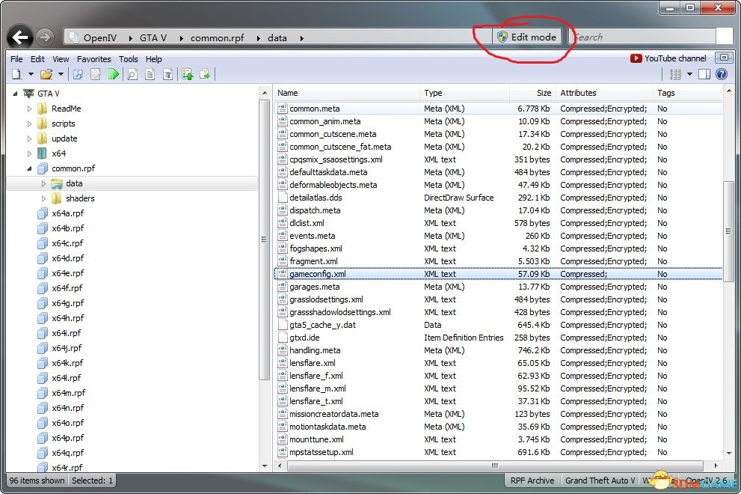741x494 pixels.
Task: Open the Edit menu
Action: pyautogui.click(x=37, y=59)
